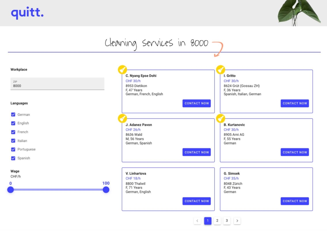Disable the Portuguese language checkbox

click(x=13, y=150)
